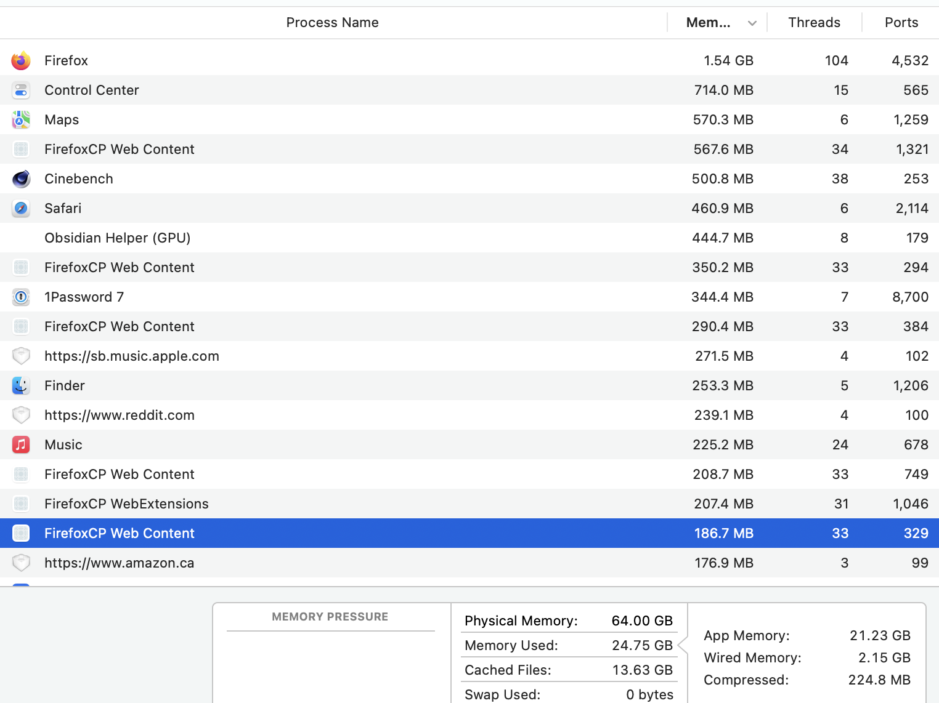This screenshot has width=939, height=703.
Task: Select the https://www.reddit.com process
Action: (120, 415)
